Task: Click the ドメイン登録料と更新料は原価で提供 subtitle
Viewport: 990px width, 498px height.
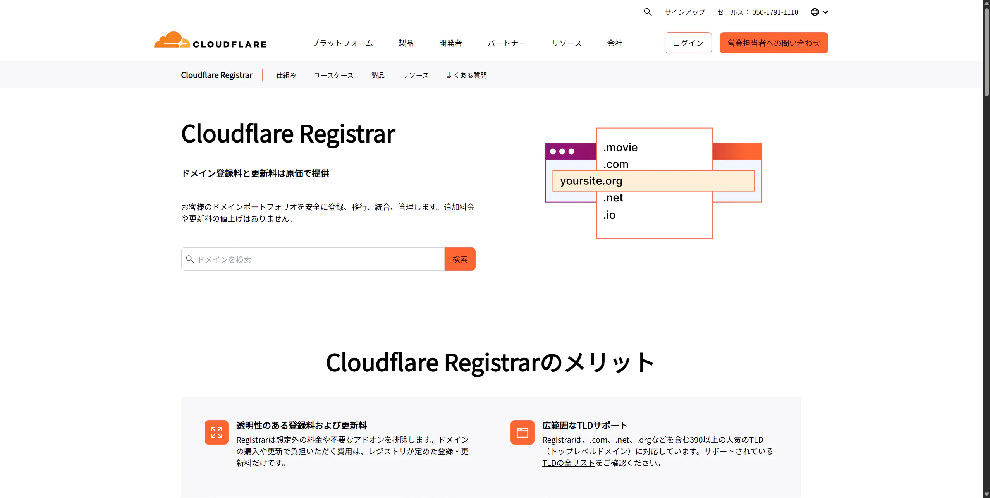Action: tap(255, 173)
